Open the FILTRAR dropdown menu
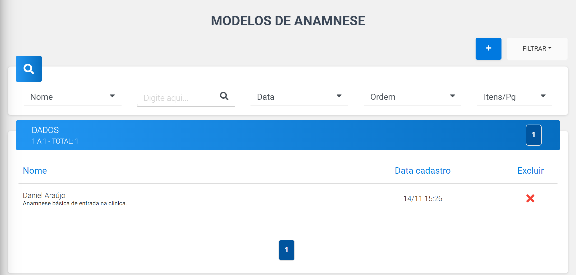 [x=537, y=49]
